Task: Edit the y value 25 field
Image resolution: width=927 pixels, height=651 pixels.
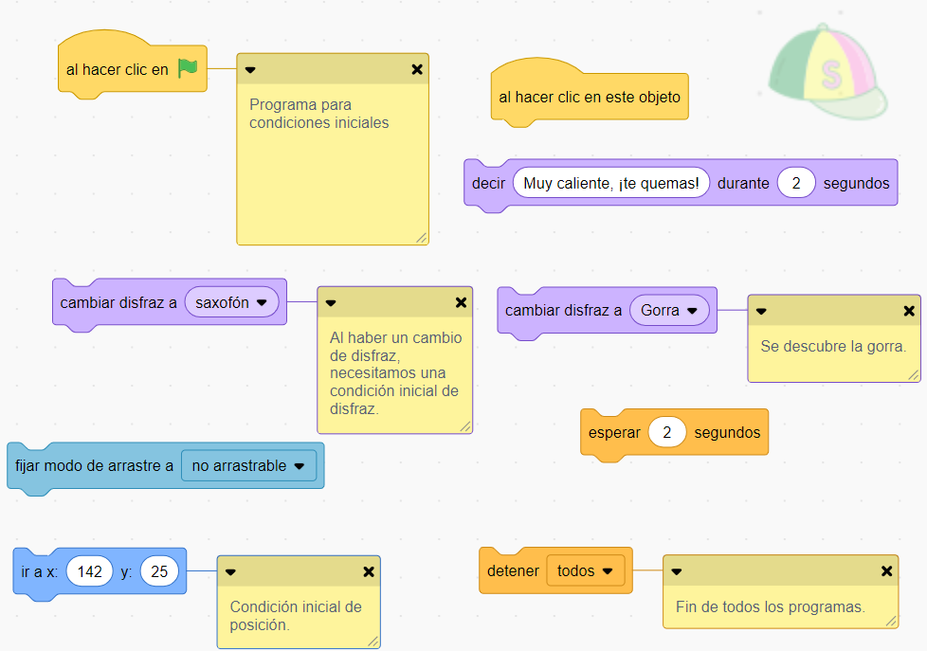Action: pyautogui.click(x=159, y=571)
